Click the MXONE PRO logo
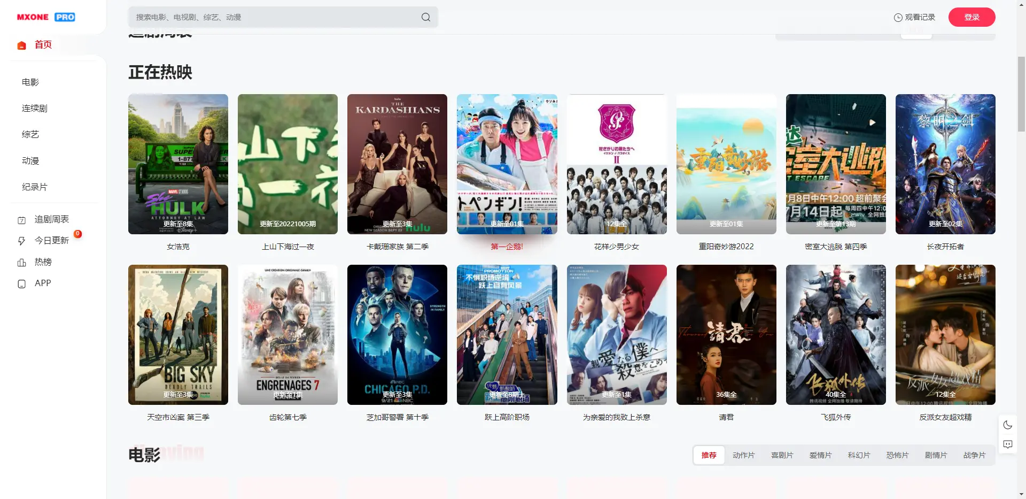 click(x=46, y=17)
